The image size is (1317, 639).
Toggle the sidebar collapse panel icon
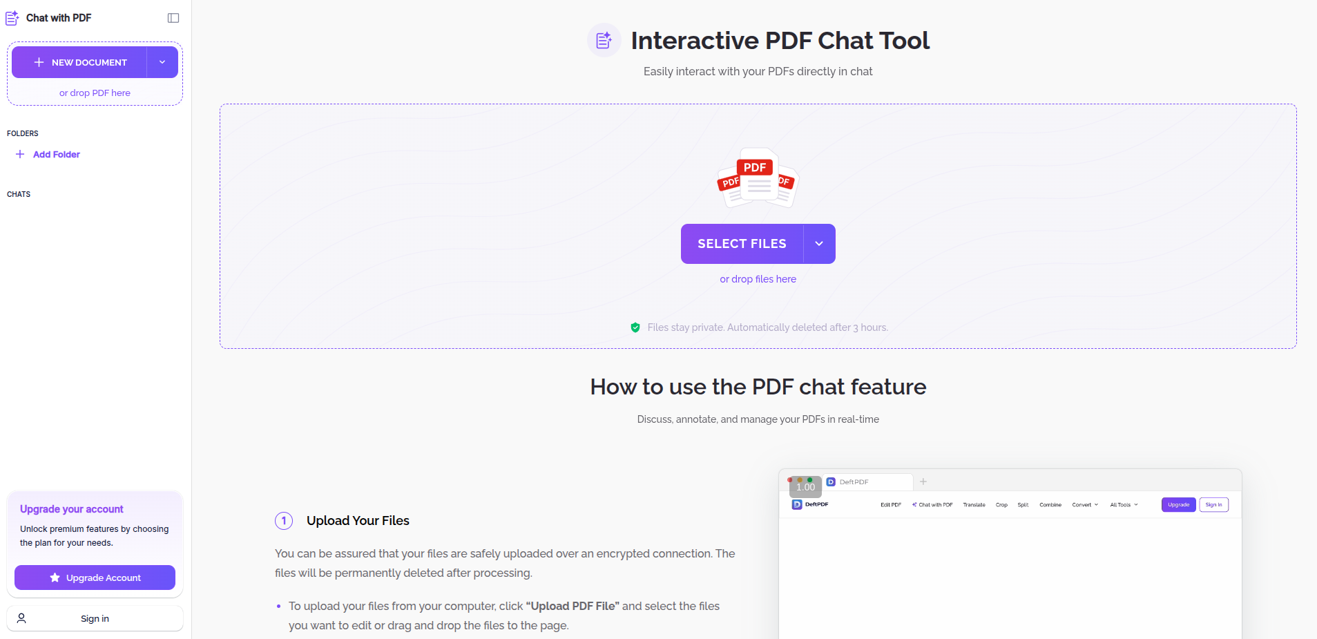point(173,17)
